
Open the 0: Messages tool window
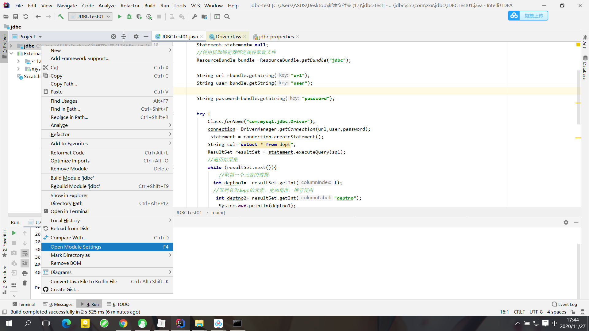coord(58,304)
